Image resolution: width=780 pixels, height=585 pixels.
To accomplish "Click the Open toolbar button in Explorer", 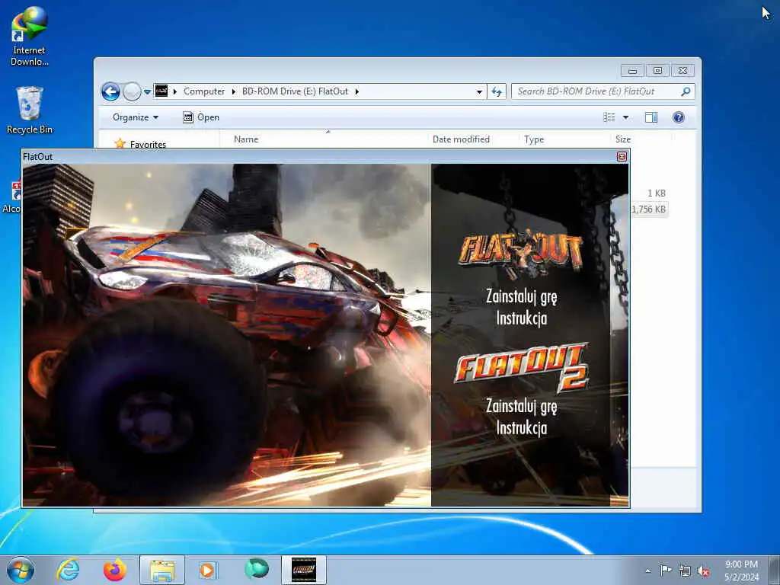I will 201,117.
